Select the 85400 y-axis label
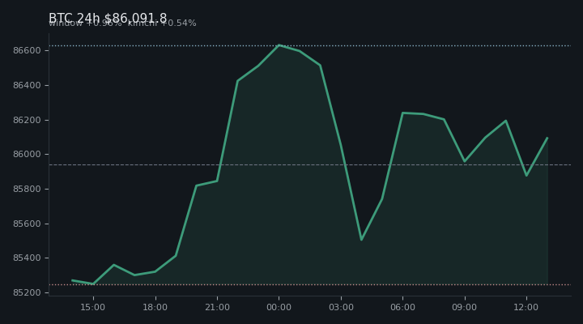Screen dimensions: 583x324 coord(27,258)
